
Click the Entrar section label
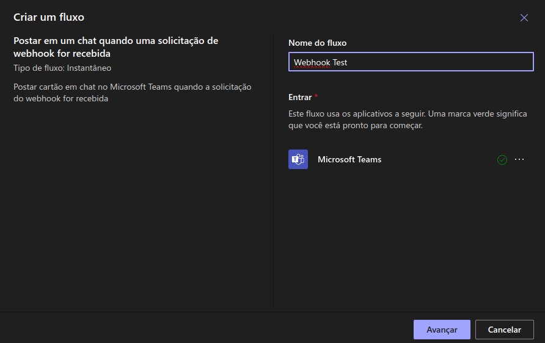[x=300, y=97]
